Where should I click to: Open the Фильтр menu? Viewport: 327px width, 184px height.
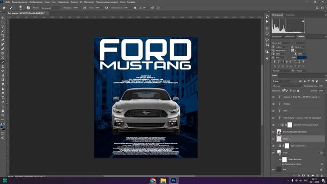coord(74,2)
